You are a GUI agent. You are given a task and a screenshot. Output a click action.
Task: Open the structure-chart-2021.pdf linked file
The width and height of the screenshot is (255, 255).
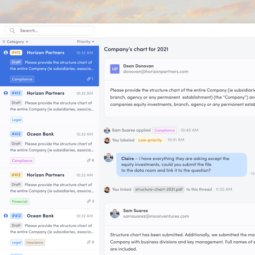[159, 189]
